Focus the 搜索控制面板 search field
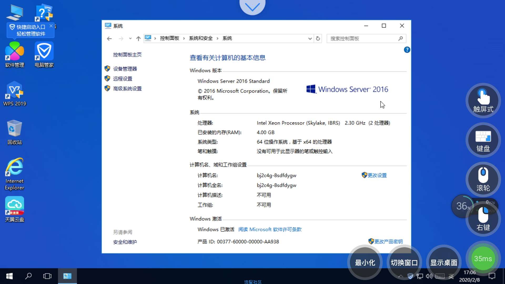This screenshot has height=284, width=505. point(366,39)
